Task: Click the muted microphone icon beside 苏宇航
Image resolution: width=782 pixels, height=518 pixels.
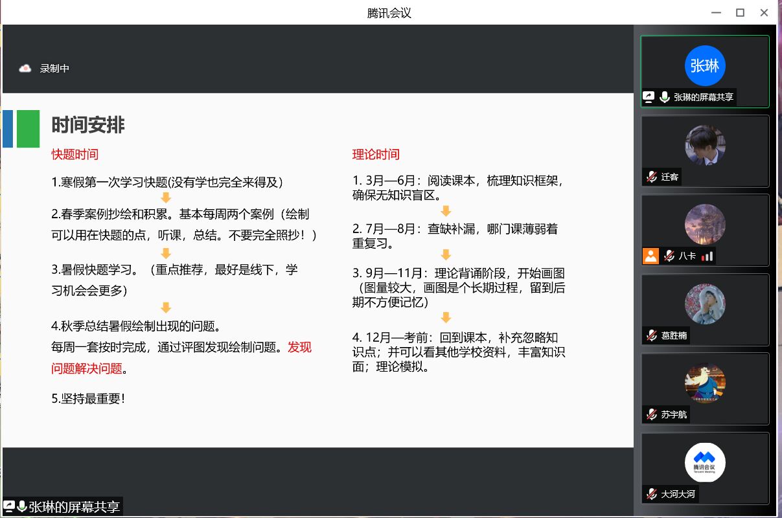Action: (651, 414)
